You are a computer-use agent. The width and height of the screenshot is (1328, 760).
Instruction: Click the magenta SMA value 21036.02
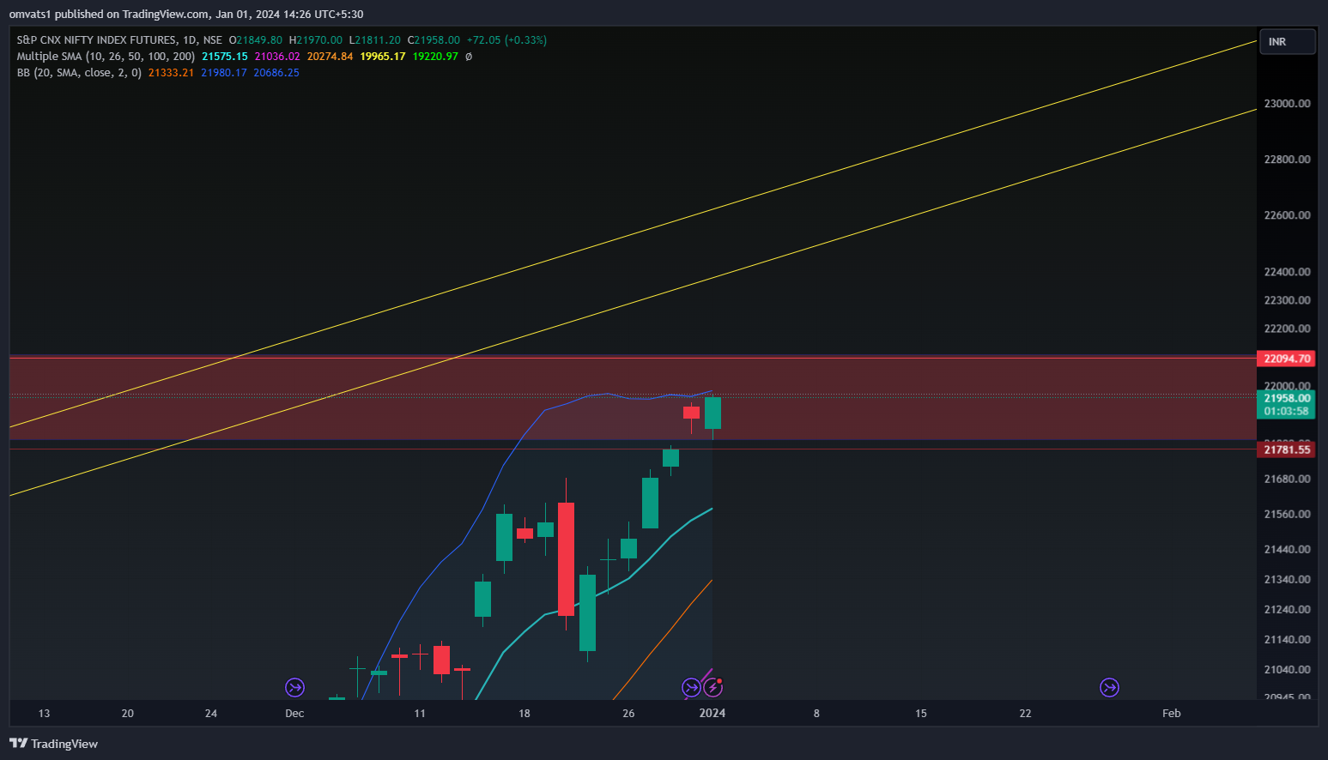coord(277,56)
